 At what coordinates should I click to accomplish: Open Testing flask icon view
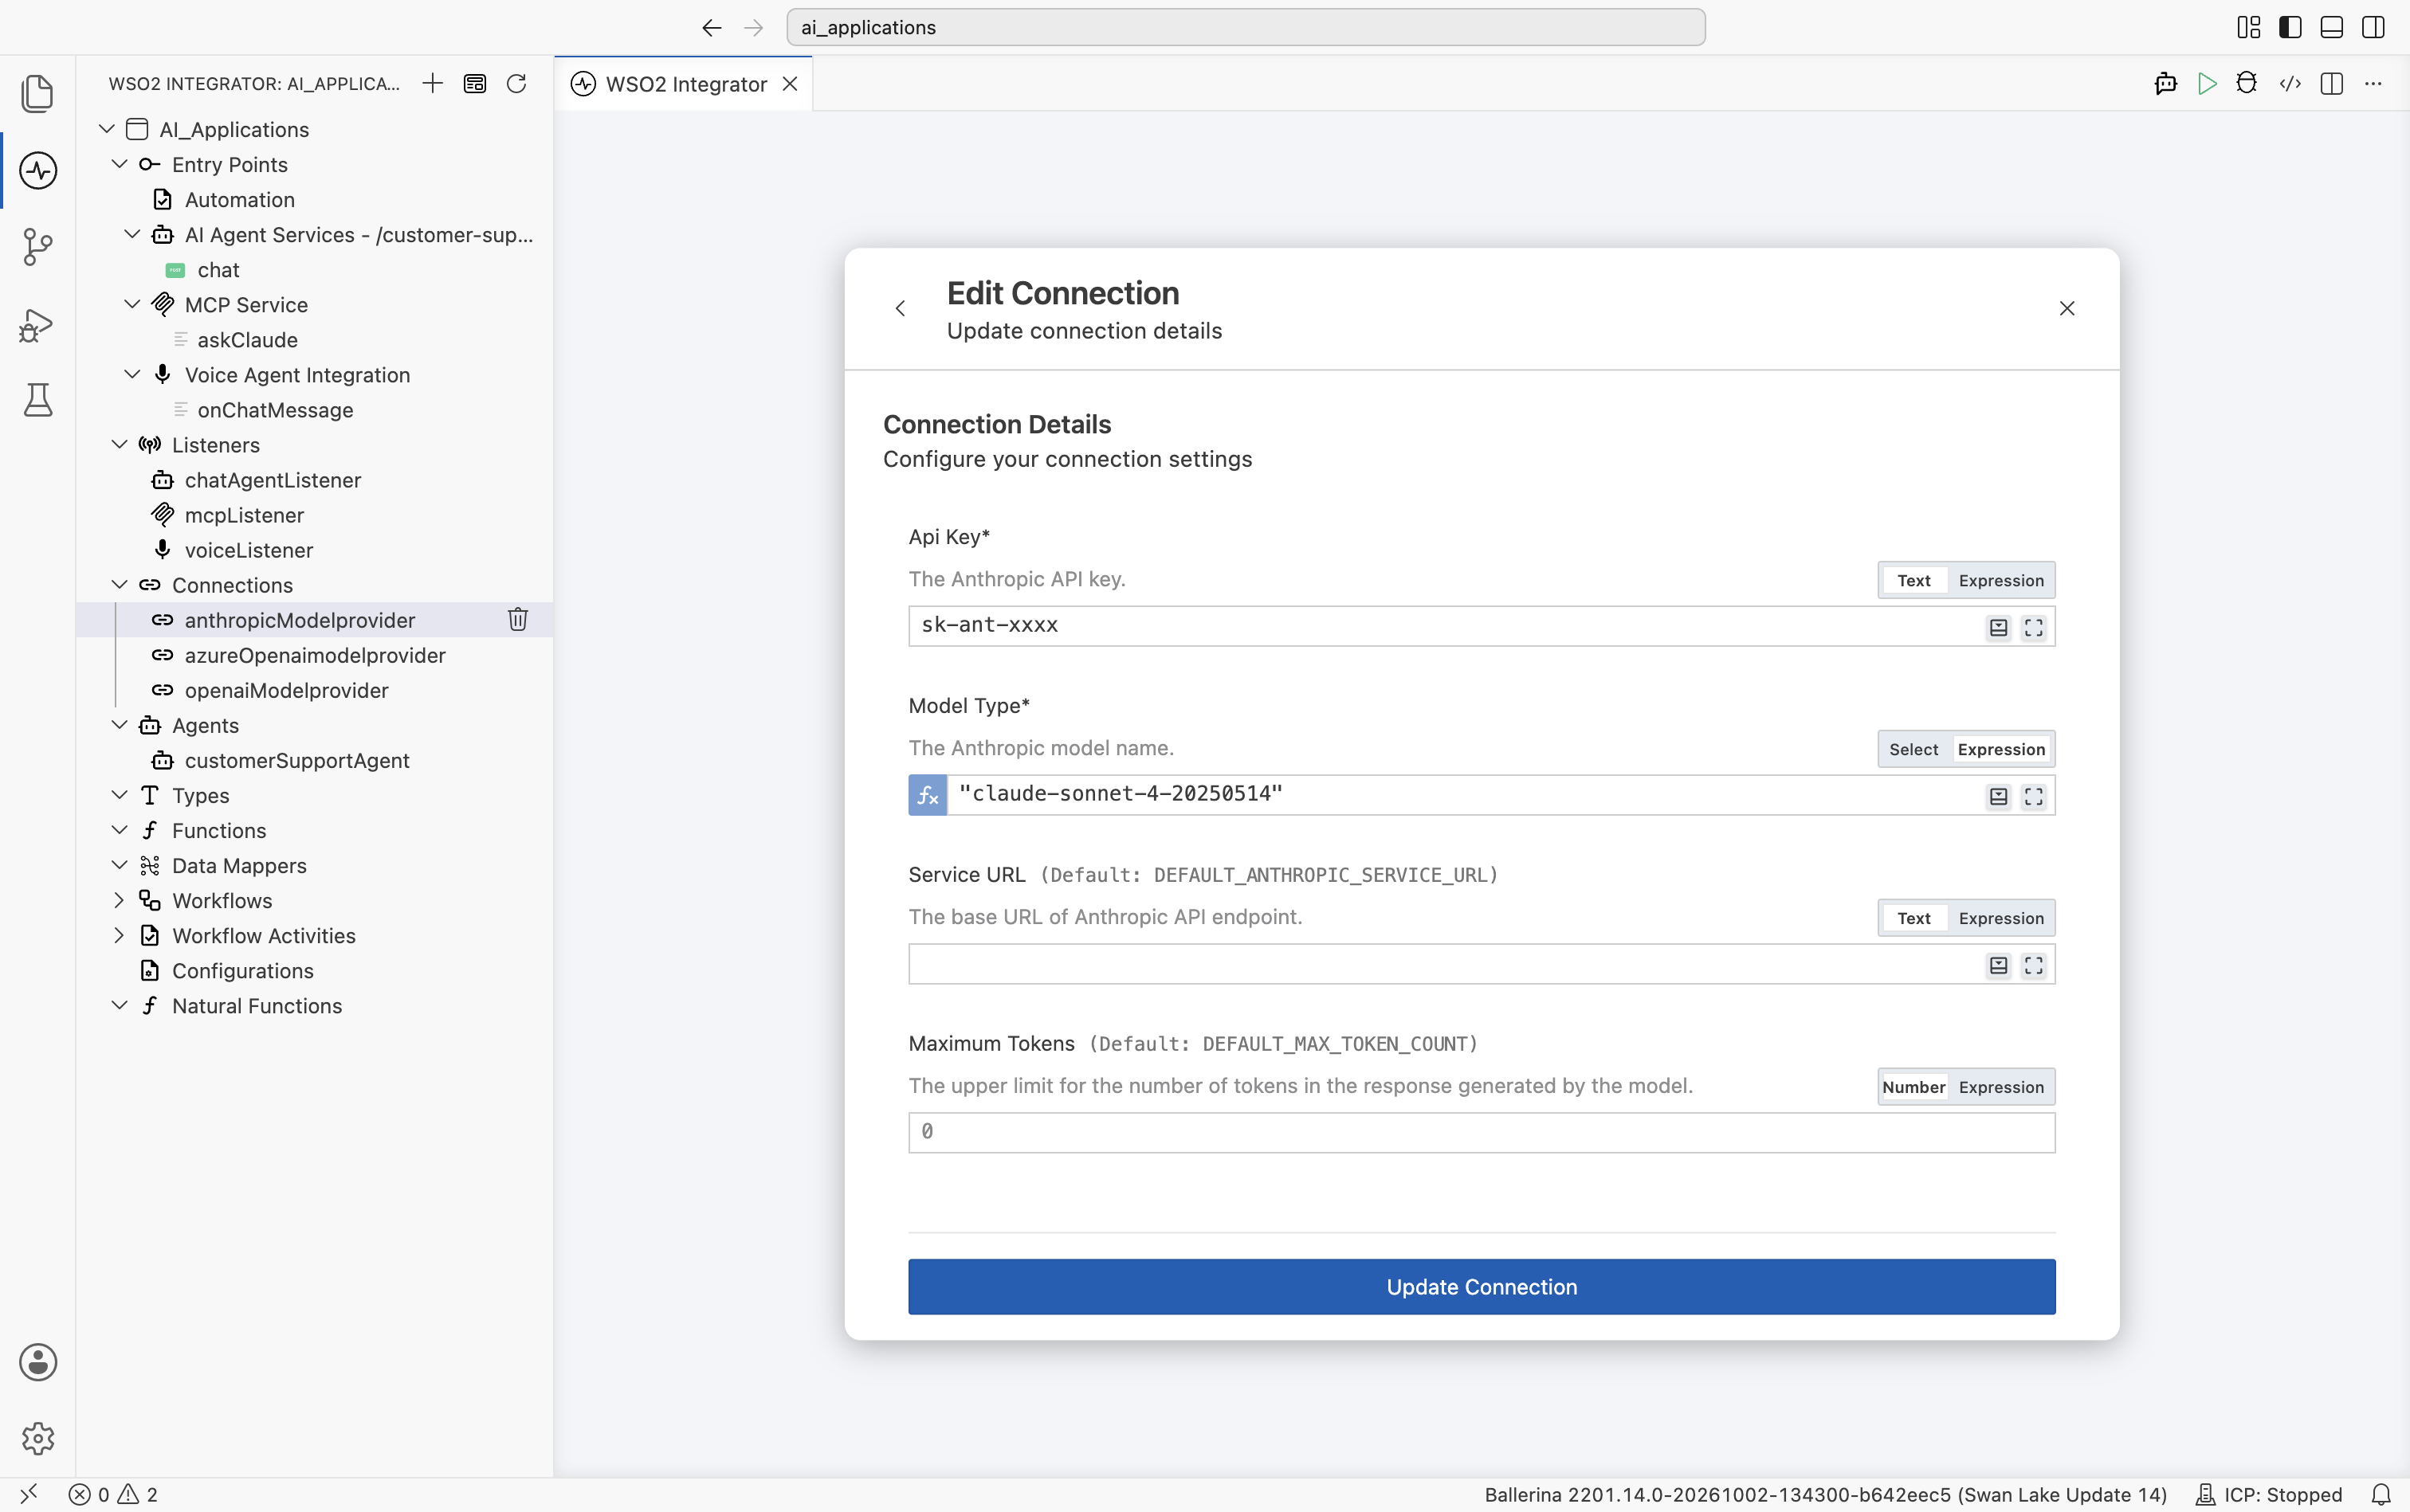coord(38,400)
